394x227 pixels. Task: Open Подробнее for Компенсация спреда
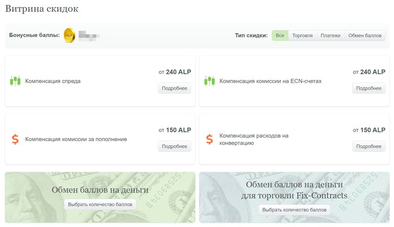pos(174,88)
